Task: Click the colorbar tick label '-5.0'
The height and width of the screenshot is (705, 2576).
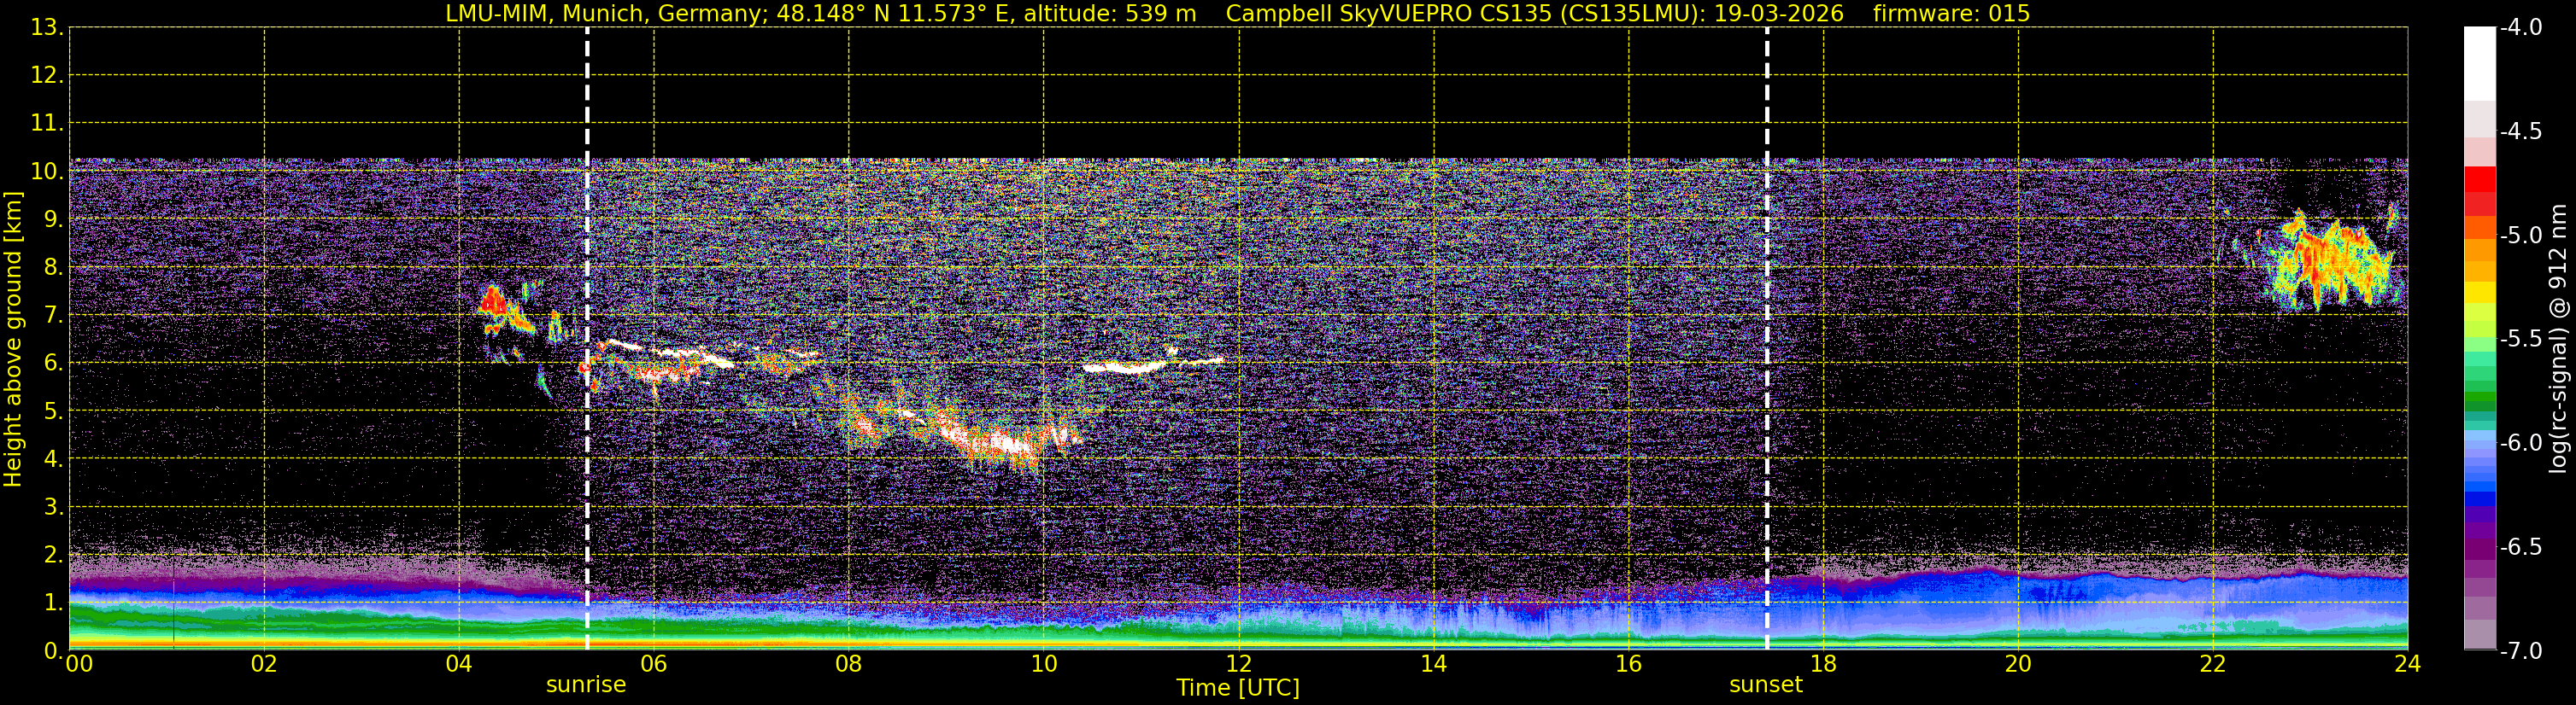Action: [x=2521, y=235]
